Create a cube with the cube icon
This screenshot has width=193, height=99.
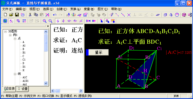pyautogui.click(x=165, y=15)
